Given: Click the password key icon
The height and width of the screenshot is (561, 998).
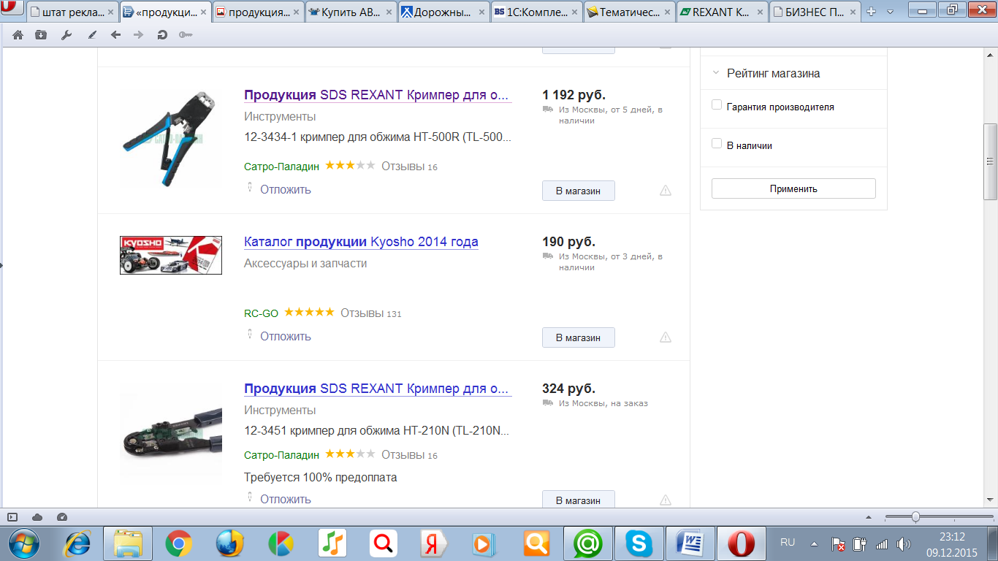Looking at the screenshot, I should point(186,35).
